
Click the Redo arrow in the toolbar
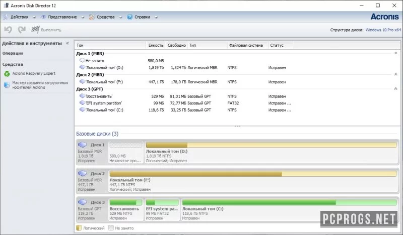click(x=22, y=30)
